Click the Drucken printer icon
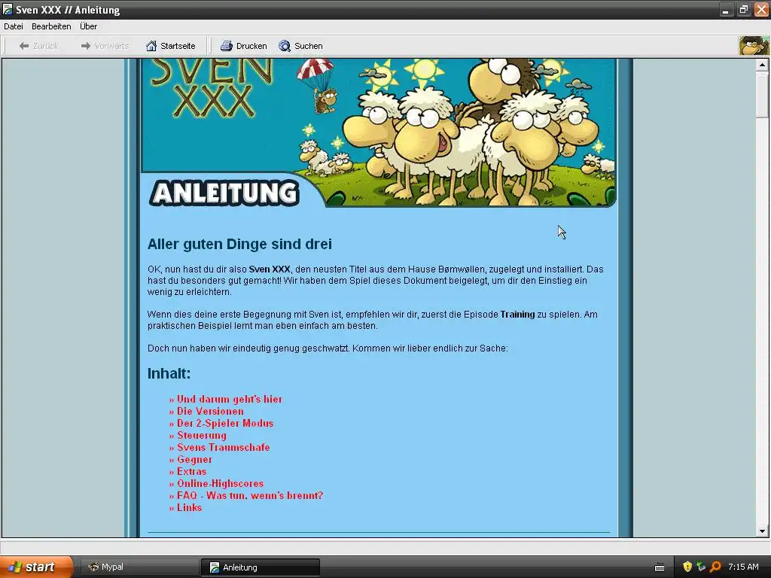This screenshot has width=771, height=578. 226,46
